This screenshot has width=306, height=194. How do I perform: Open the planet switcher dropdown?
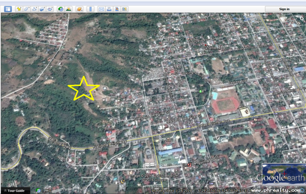(x=80, y=9)
